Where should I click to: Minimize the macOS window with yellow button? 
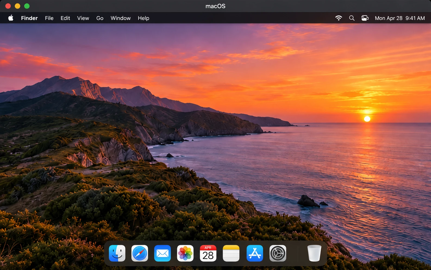[17, 6]
